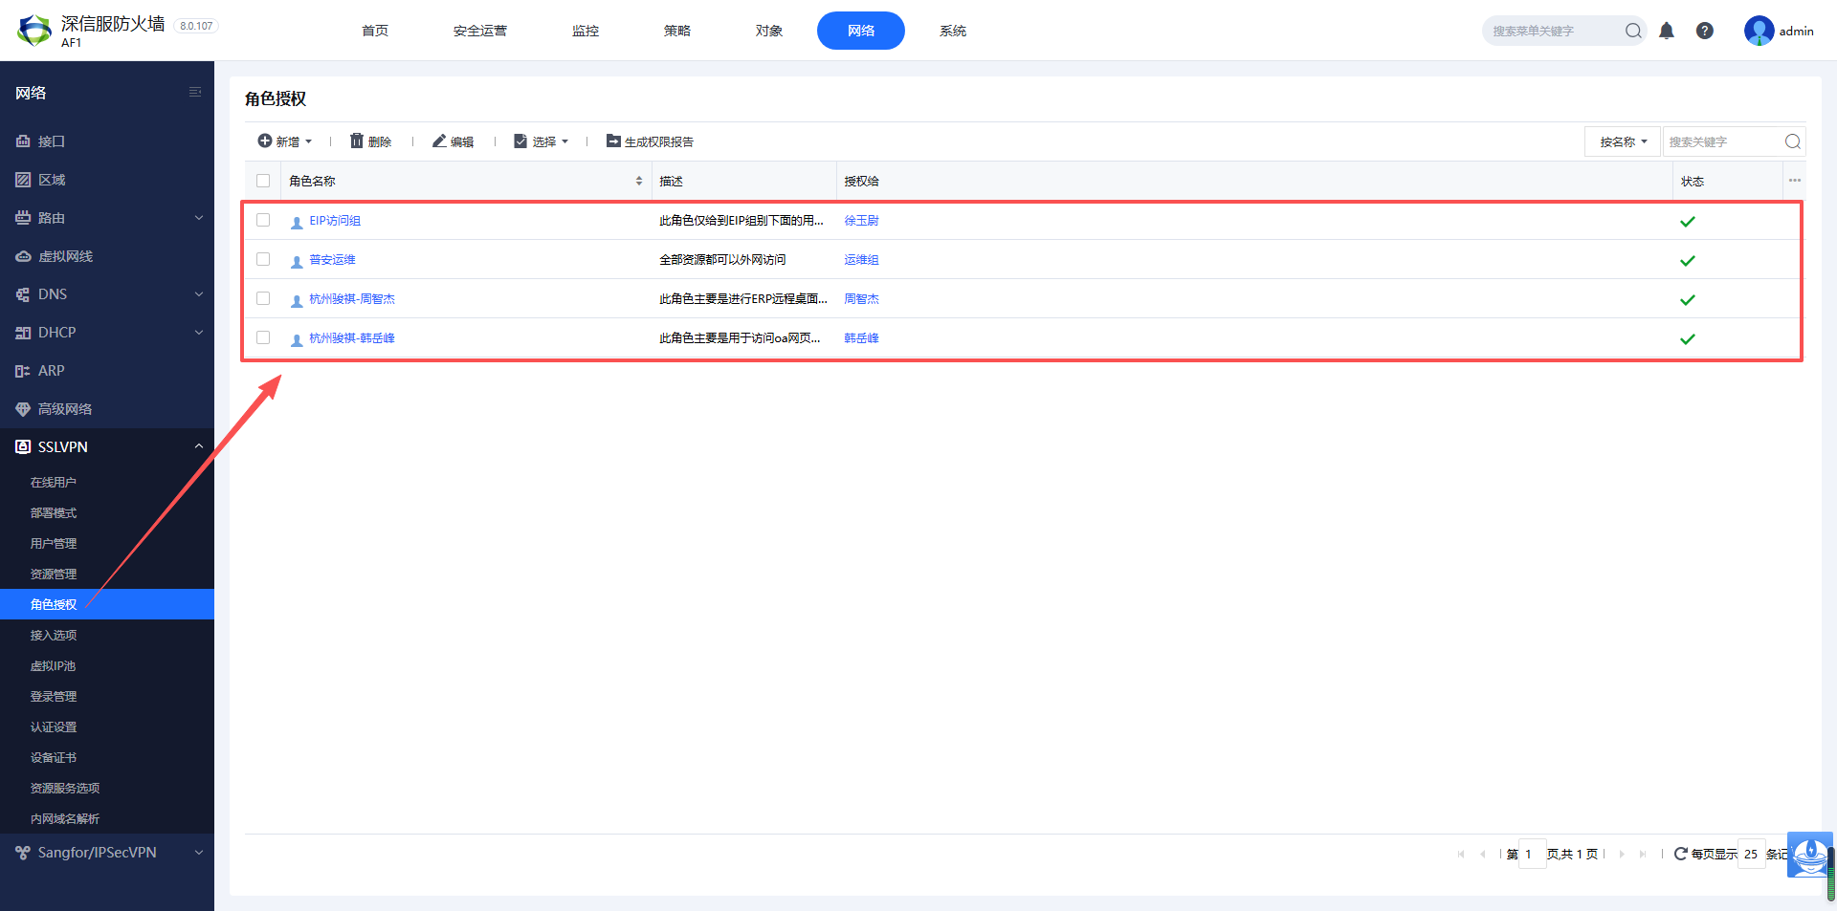Screen dimensions: 1837x911
Task: Open the EIP访问组 role link
Action: (x=335, y=221)
